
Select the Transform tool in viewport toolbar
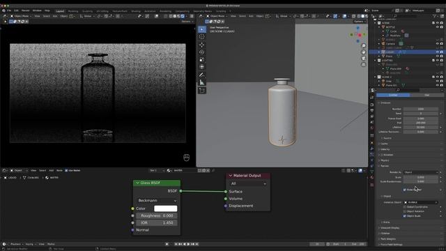[x=201, y=67]
